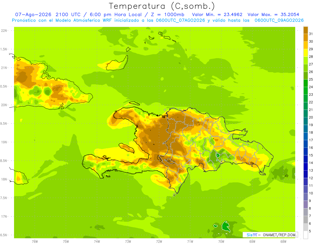Click 'Valor Max. = 35.2054' value

pyautogui.click(x=273, y=15)
